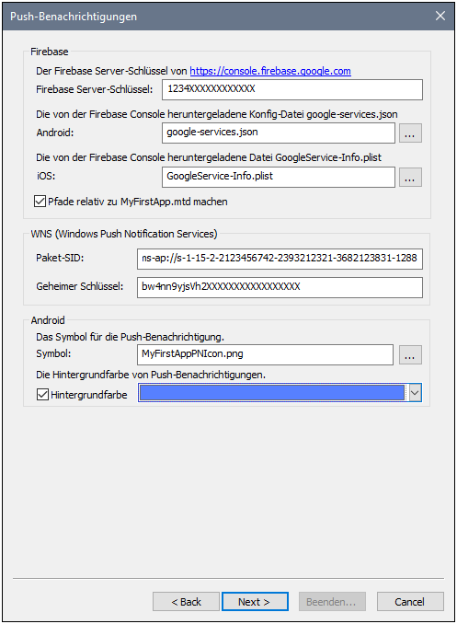The image size is (457, 624).
Task: Proceed with the Next button
Action: click(255, 601)
